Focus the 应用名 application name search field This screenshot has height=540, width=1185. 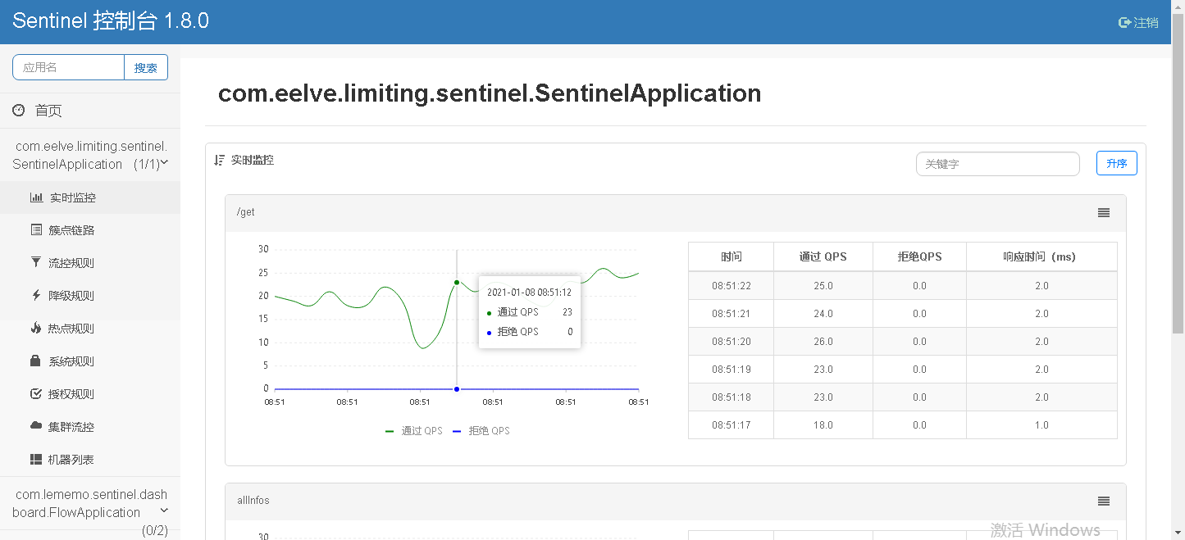pyautogui.click(x=69, y=67)
